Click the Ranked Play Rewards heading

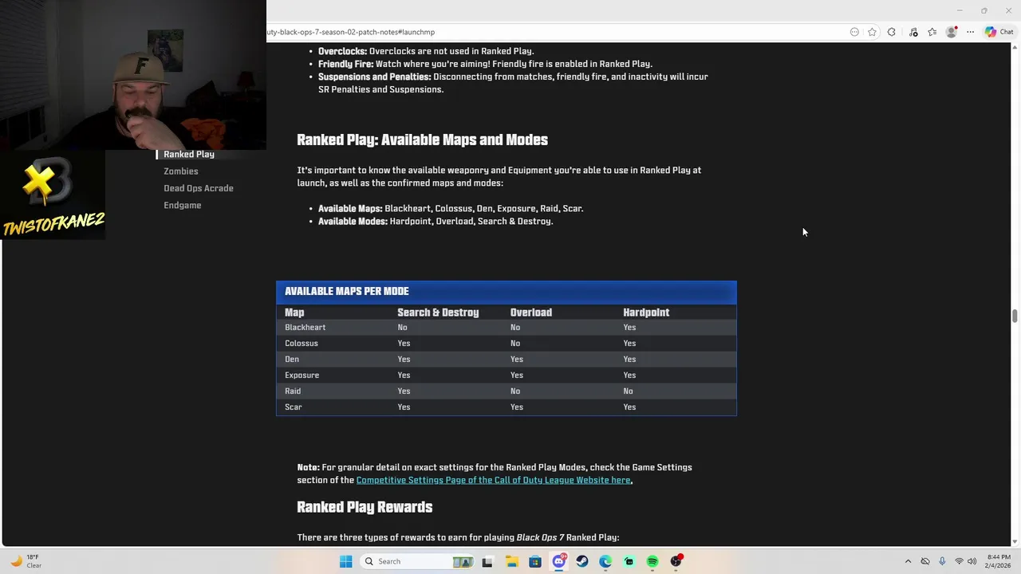coord(365,507)
